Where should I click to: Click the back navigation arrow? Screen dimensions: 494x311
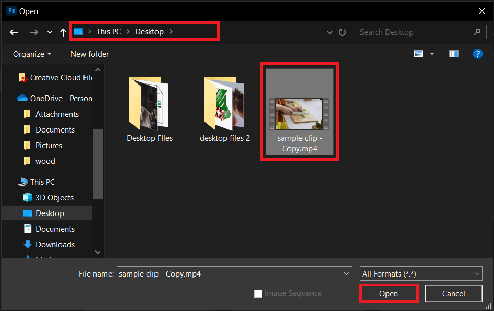(14, 32)
